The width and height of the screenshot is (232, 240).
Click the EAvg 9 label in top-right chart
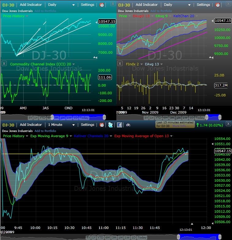pos(162,16)
